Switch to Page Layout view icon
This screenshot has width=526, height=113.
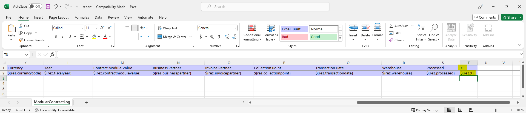[x=460, y=110]
